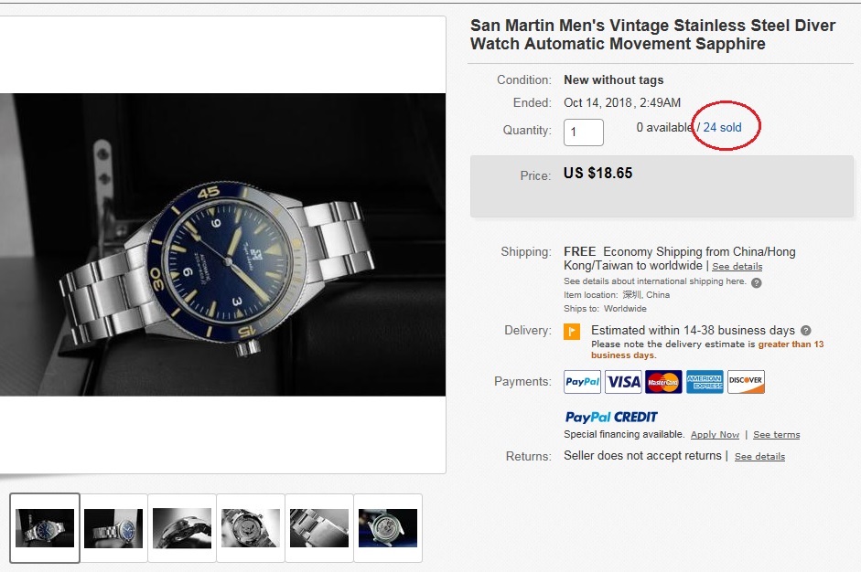The height and width of the screenshot is (572, 861).
Task: Click help icon beside international shipping details
Action: tap(757, 282)
